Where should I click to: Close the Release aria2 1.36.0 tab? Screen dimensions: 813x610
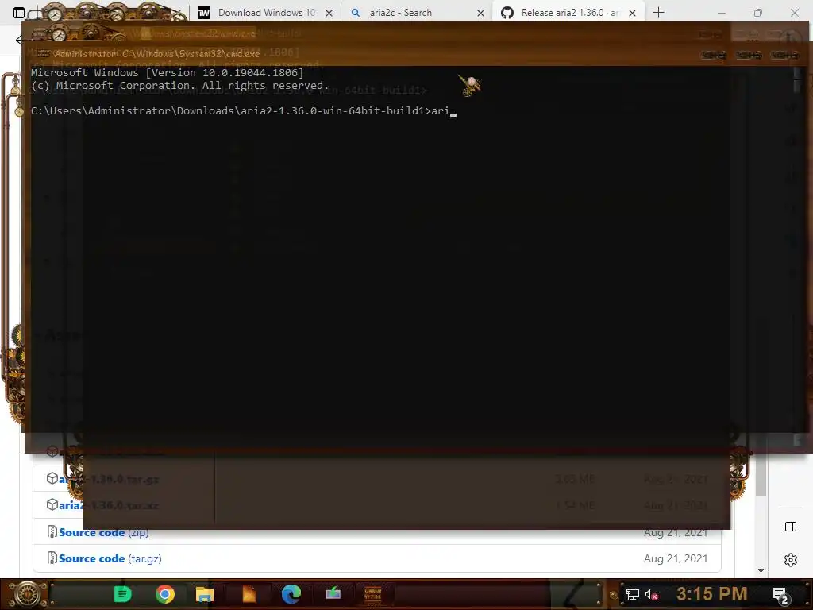(632, 13)
